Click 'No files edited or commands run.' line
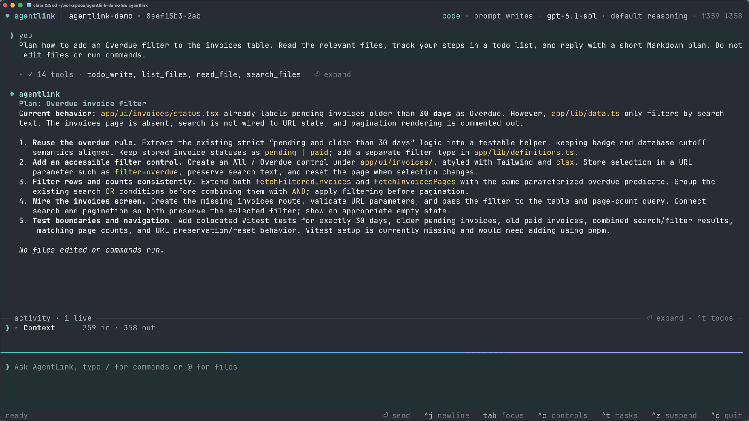 [91, 250]
